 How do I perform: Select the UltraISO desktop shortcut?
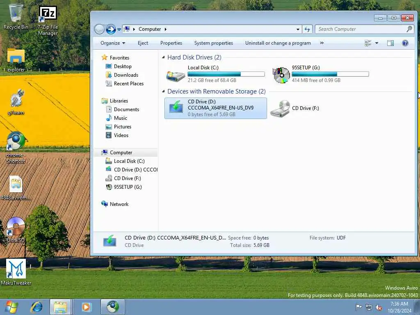tap(16, 230)
